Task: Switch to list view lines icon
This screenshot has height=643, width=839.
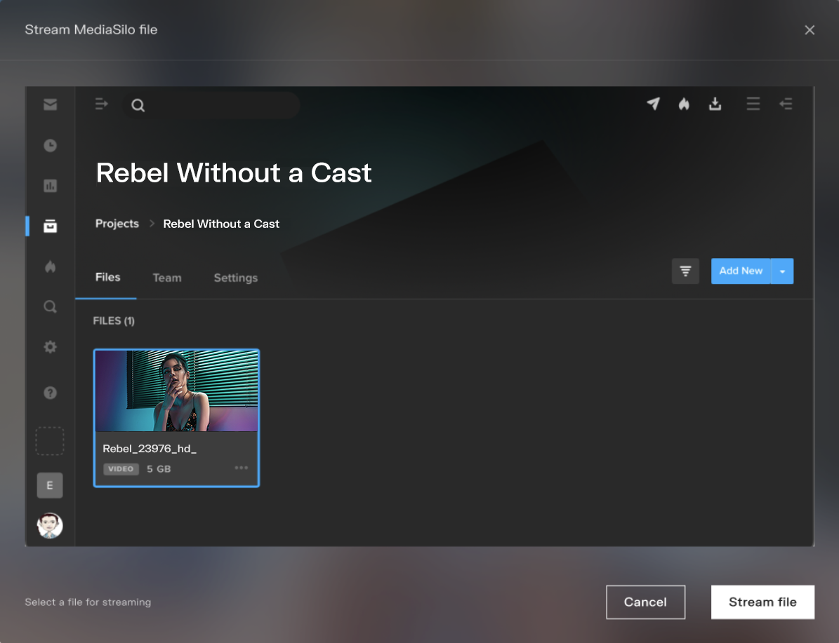Action: point(753,104)
